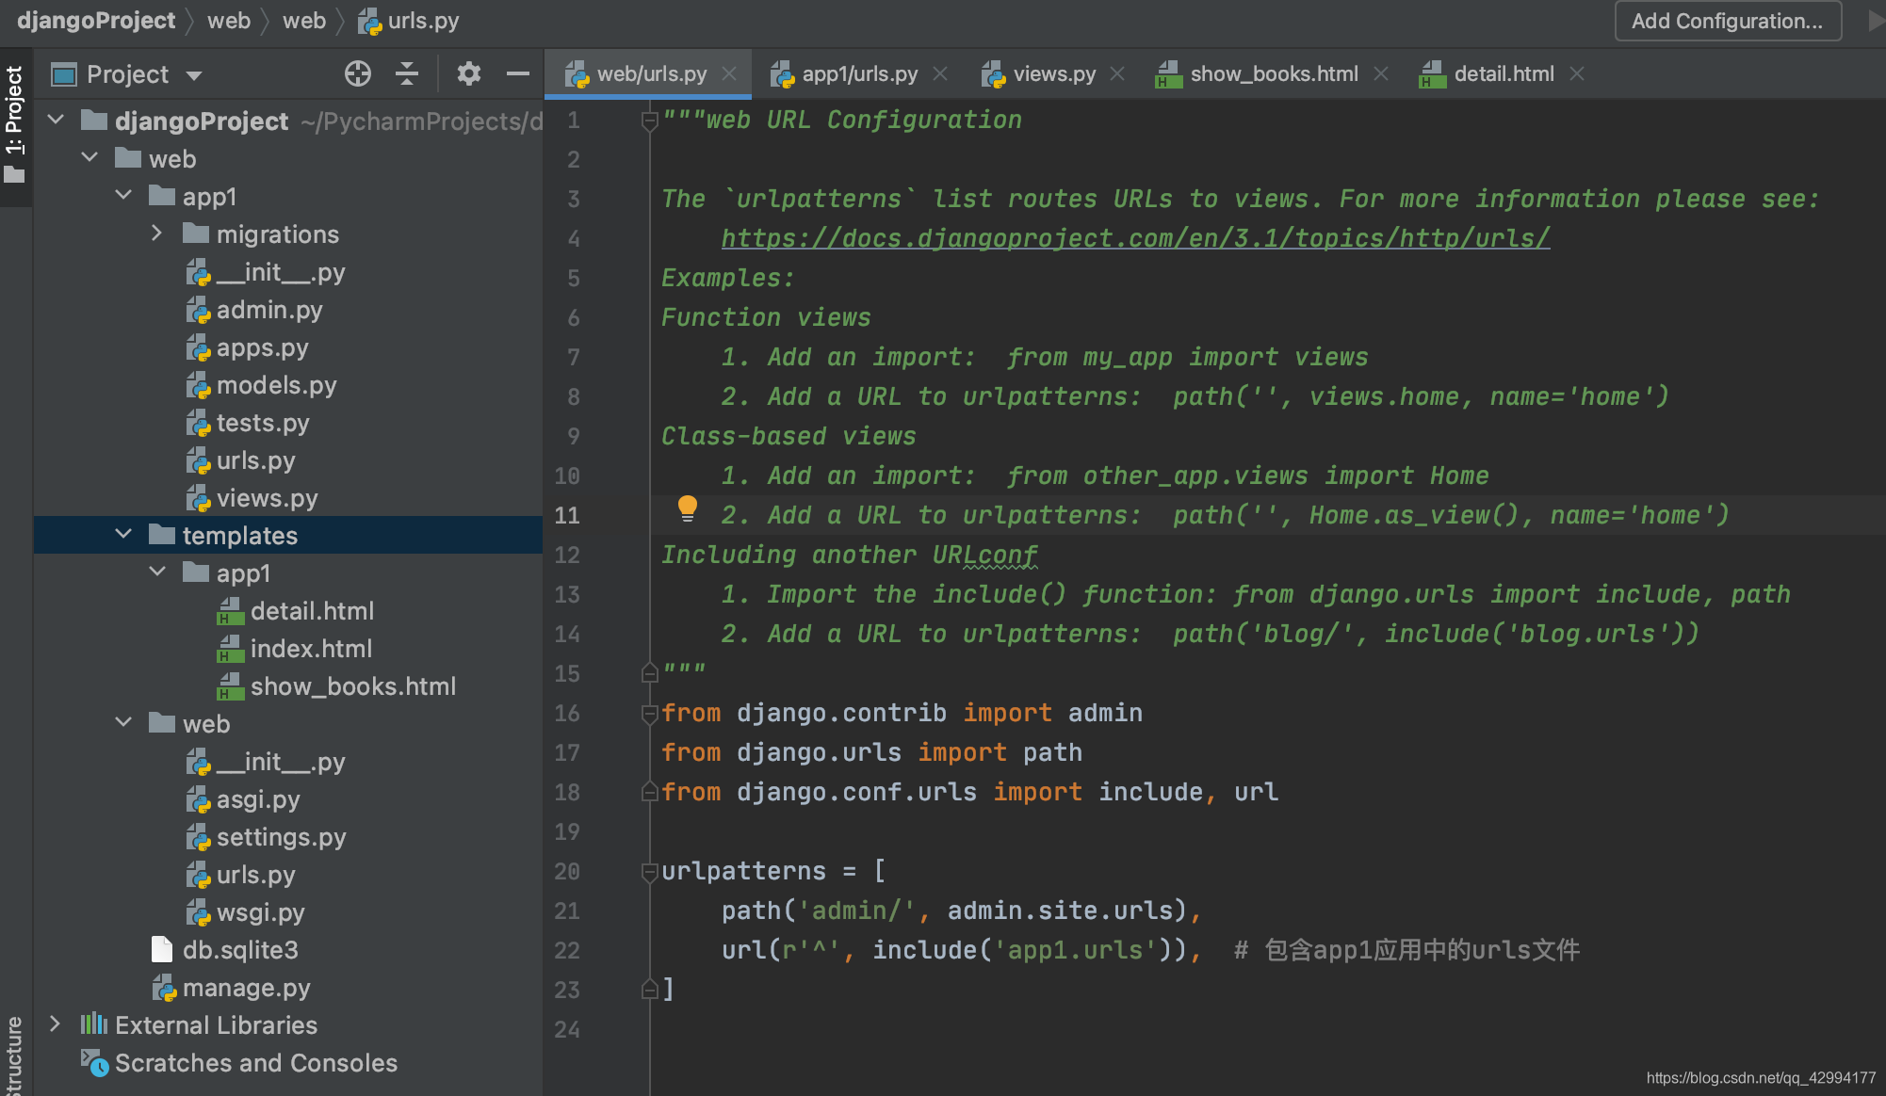Viewport: 1886px width, 1096px height.
Task: Click the Run arrow next to Add Configuration
Action: (x=1875, y=21)
